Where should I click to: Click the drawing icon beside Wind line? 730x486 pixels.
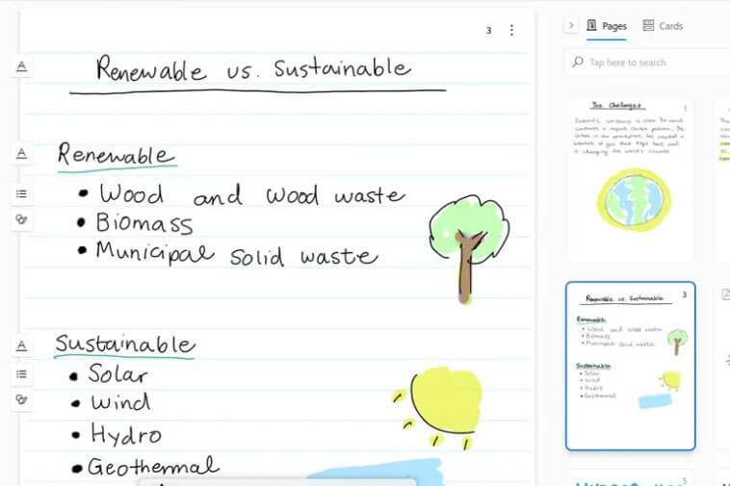(x=21, y=399)
